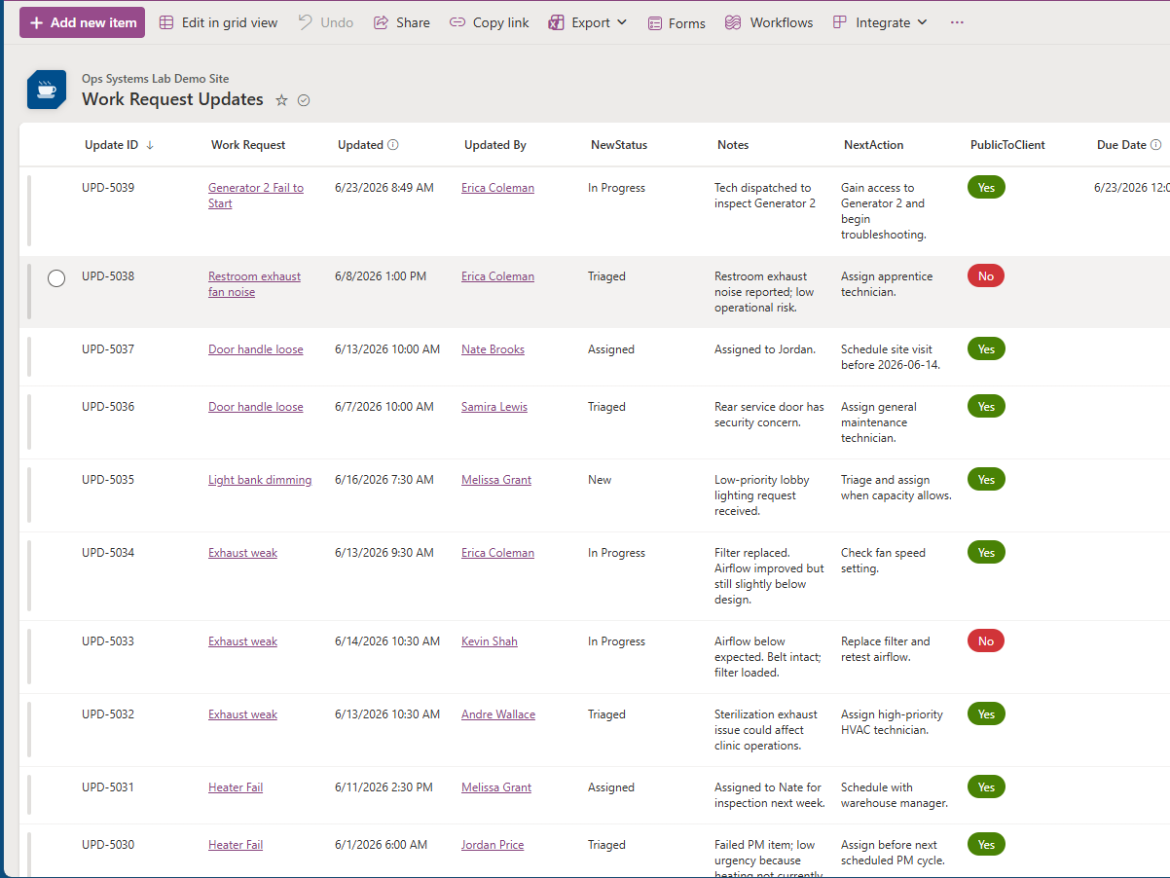Click the Yes pill in UPD-5037 row
The height and width of the screenshot is (878, 1170).
[x=986, y=349]
